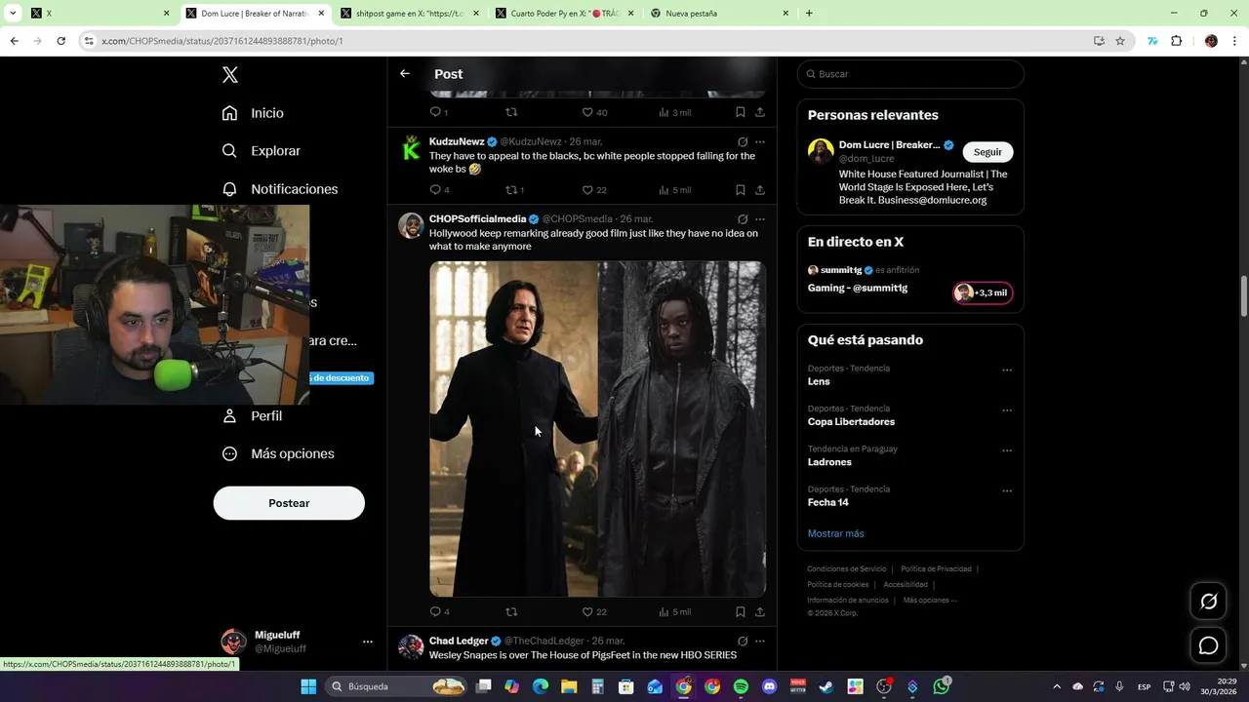
Task: Open more options on KudzuNewz's post
Action: [760, 142]
